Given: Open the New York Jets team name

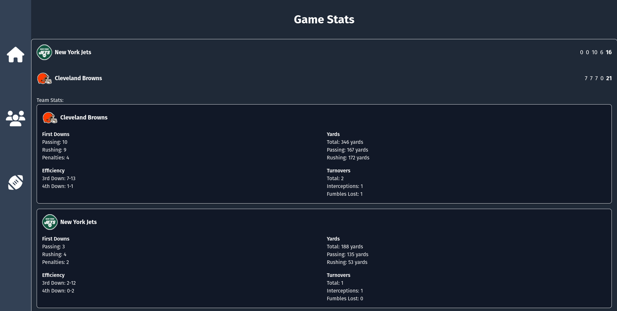Looking at the screenshot, I should pos(73,52).
